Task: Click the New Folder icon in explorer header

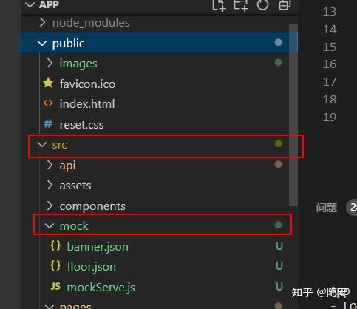Action: coord(241,5)
